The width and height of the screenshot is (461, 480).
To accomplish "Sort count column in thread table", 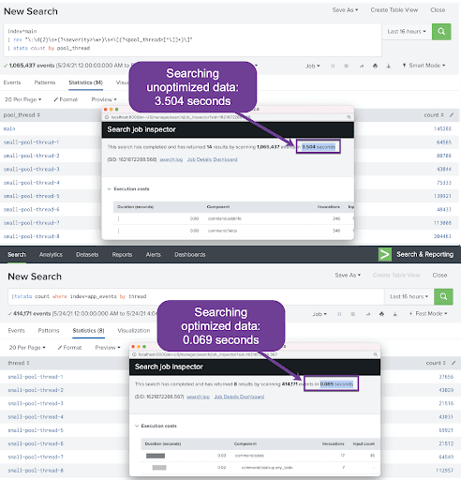I will [x=436, y=363].
